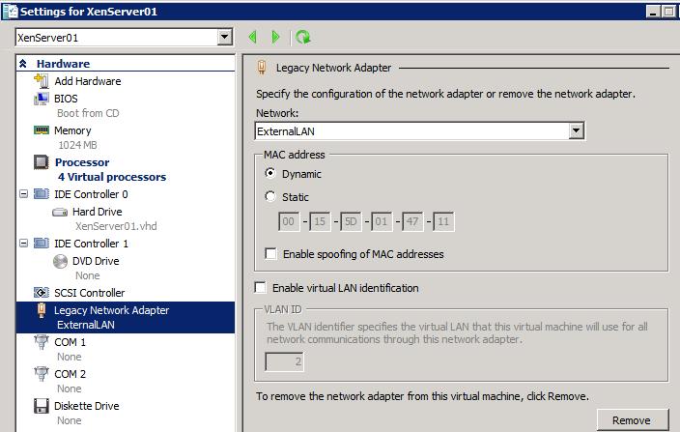
Task: Enable spoofing of MAC addresses checkbox
Action: click(270, 254)
